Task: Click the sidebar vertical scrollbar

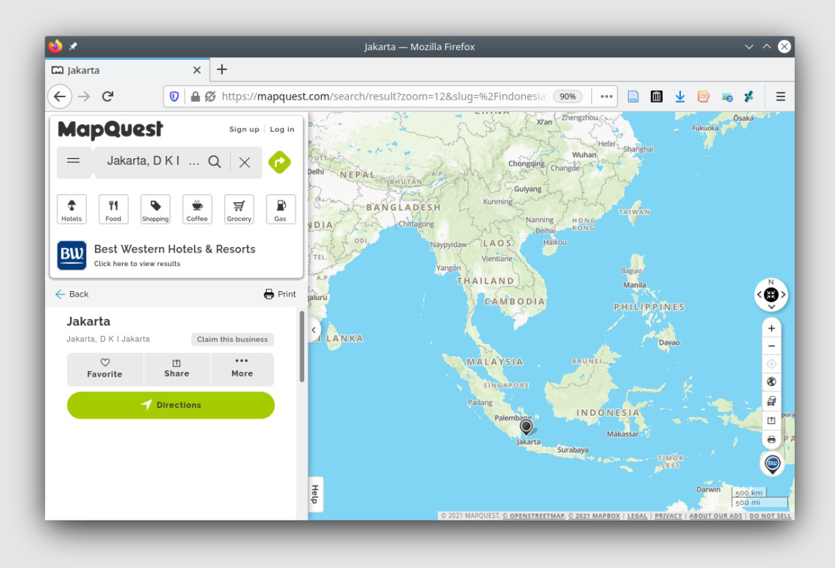Action: 301,347
